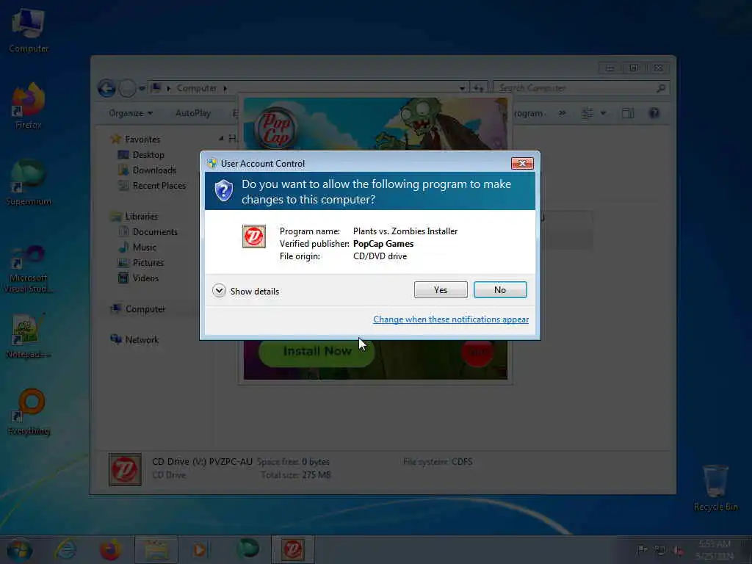Image resolution: width=752 pixels, height=564 pixels.
Task: Click No in the User Account Control dialog
Action: pyautogui.click(x=499, y=289)
